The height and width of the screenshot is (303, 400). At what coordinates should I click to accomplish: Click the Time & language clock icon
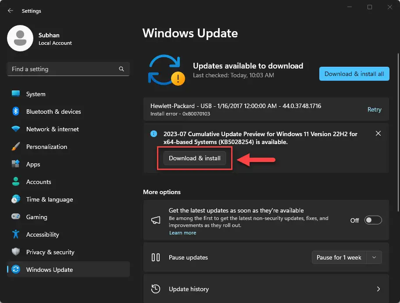tap(16, 199)
